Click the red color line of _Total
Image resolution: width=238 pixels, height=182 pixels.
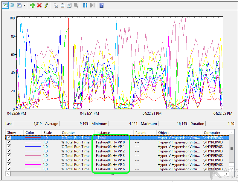coord(33,138)
